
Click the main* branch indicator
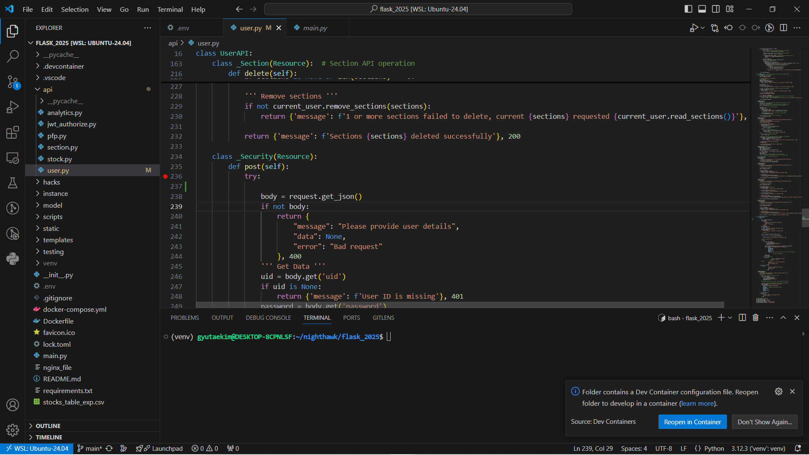coord(90,449)
